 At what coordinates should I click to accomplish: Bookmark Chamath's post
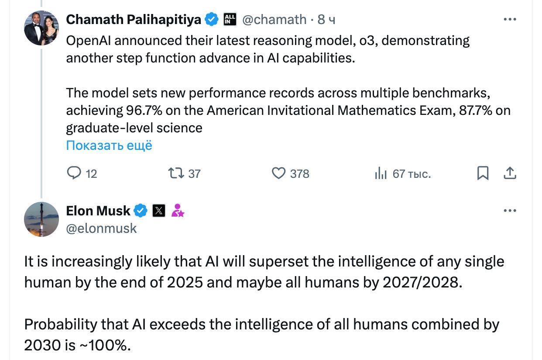[482, 173]
